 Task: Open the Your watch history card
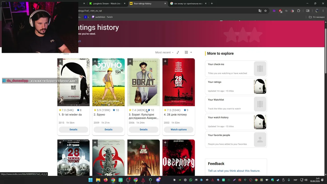coord(236,122)
